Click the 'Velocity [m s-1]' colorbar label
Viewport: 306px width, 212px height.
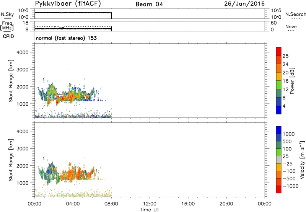(302, 160)
